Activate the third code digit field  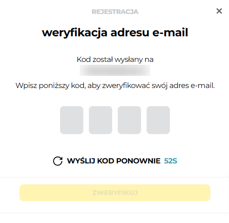[x=129, y=120]
